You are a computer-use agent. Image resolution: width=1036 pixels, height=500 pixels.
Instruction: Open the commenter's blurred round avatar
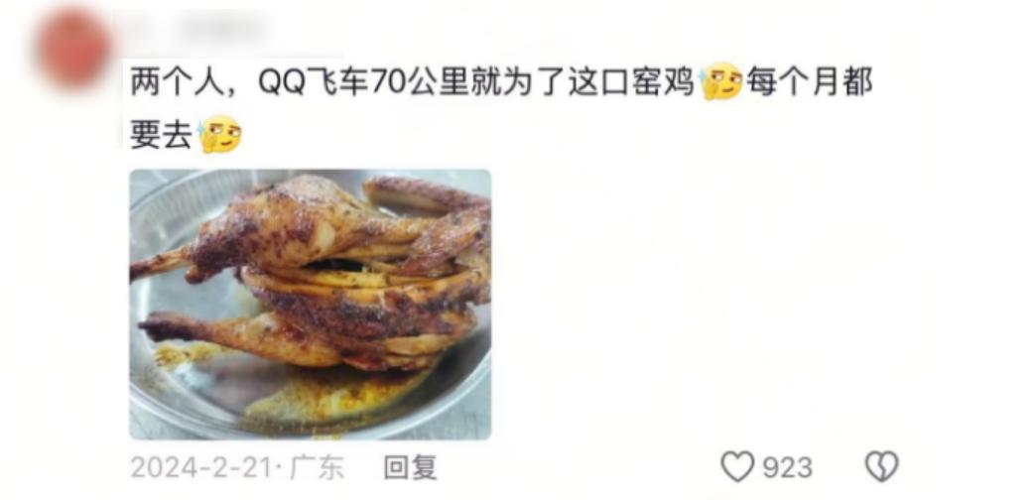pyautogui.click(x=74, y=50)
